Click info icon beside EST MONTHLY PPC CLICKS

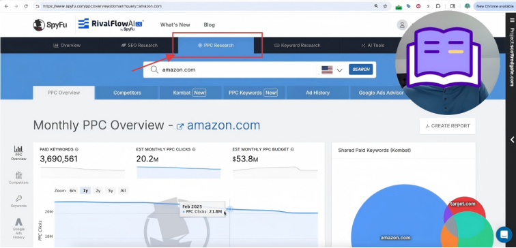194,149
